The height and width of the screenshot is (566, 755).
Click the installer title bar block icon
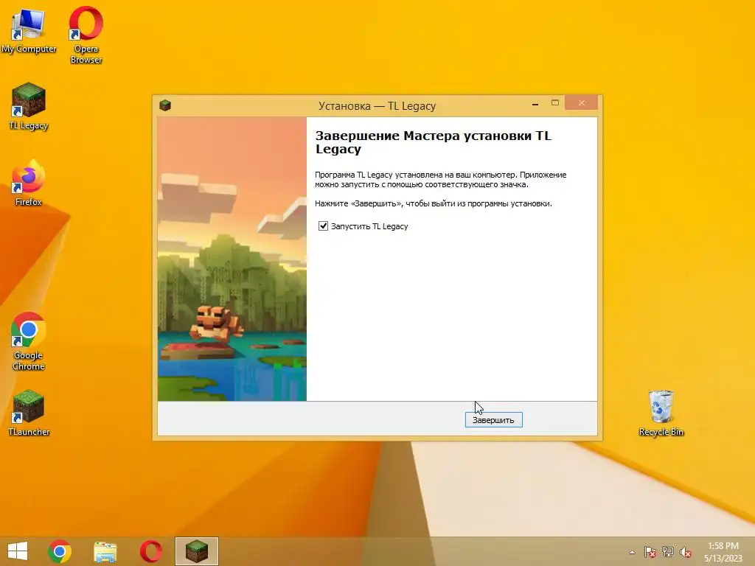[165, 105]
